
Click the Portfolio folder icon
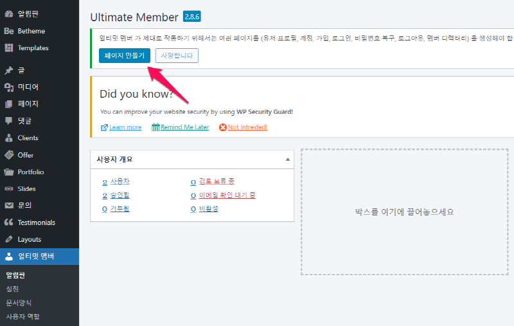[x=9, y=172]
